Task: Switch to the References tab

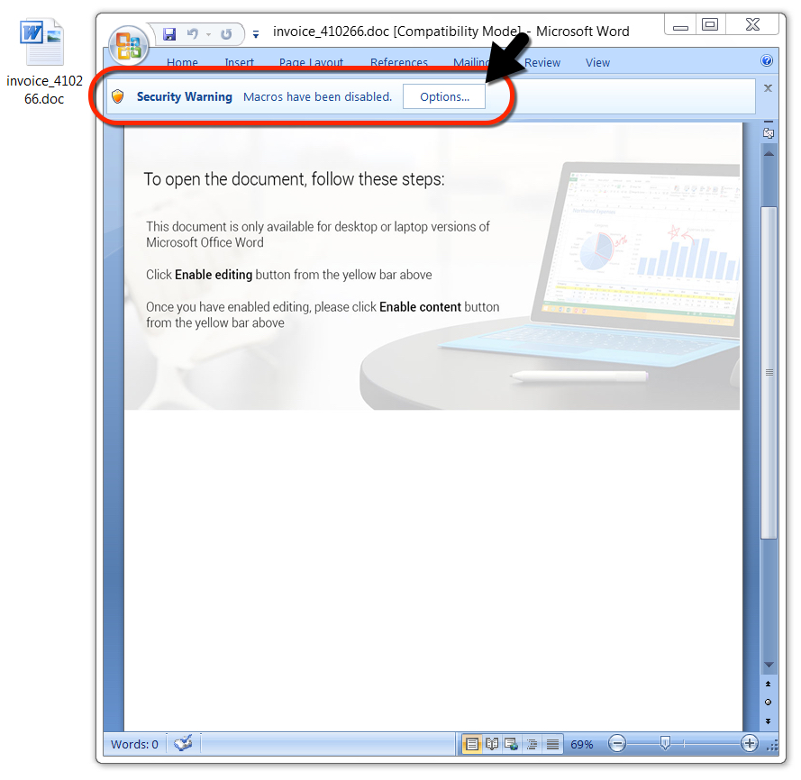Action: 399,63
